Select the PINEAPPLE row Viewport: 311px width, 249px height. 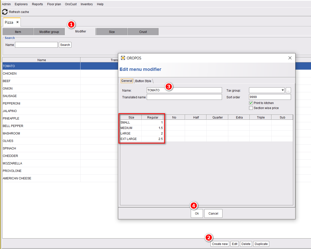[x=60, y=119]
